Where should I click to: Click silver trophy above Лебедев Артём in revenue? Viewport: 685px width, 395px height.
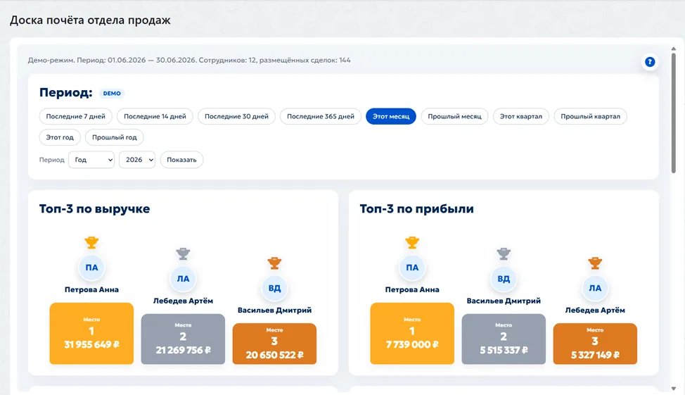[x=183, y=253]
